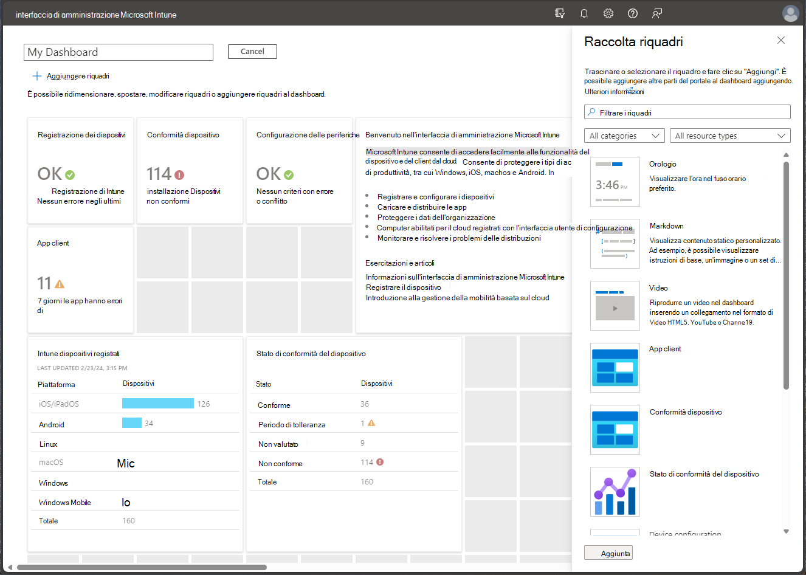The width and height of the screenshot is (806, 575).
Task: Open Registrare il dispositivo link
Action: coord(404,287)
